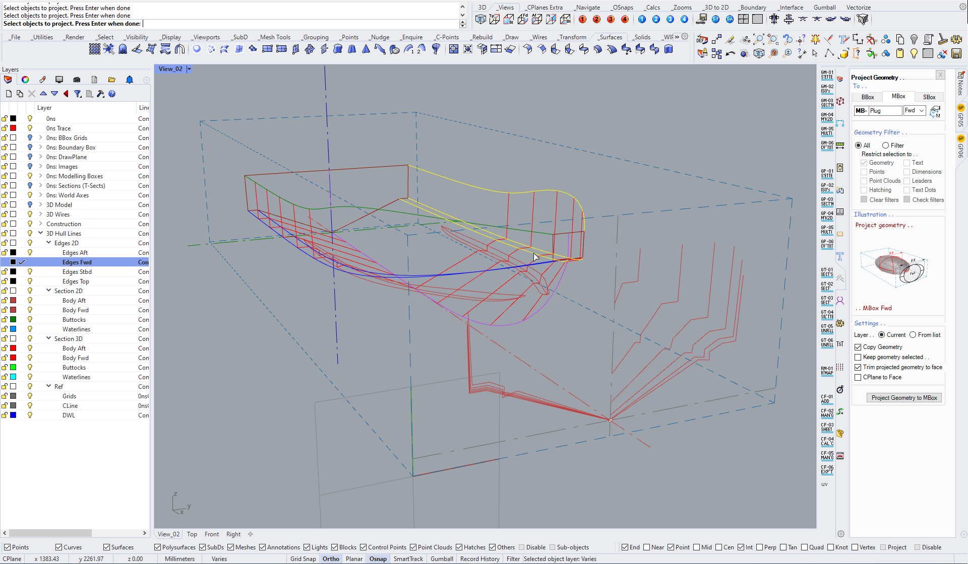Viewport: 968px width, 564px height.
Task: Open the Fwd direction dropdown
Action: (914, 111)
